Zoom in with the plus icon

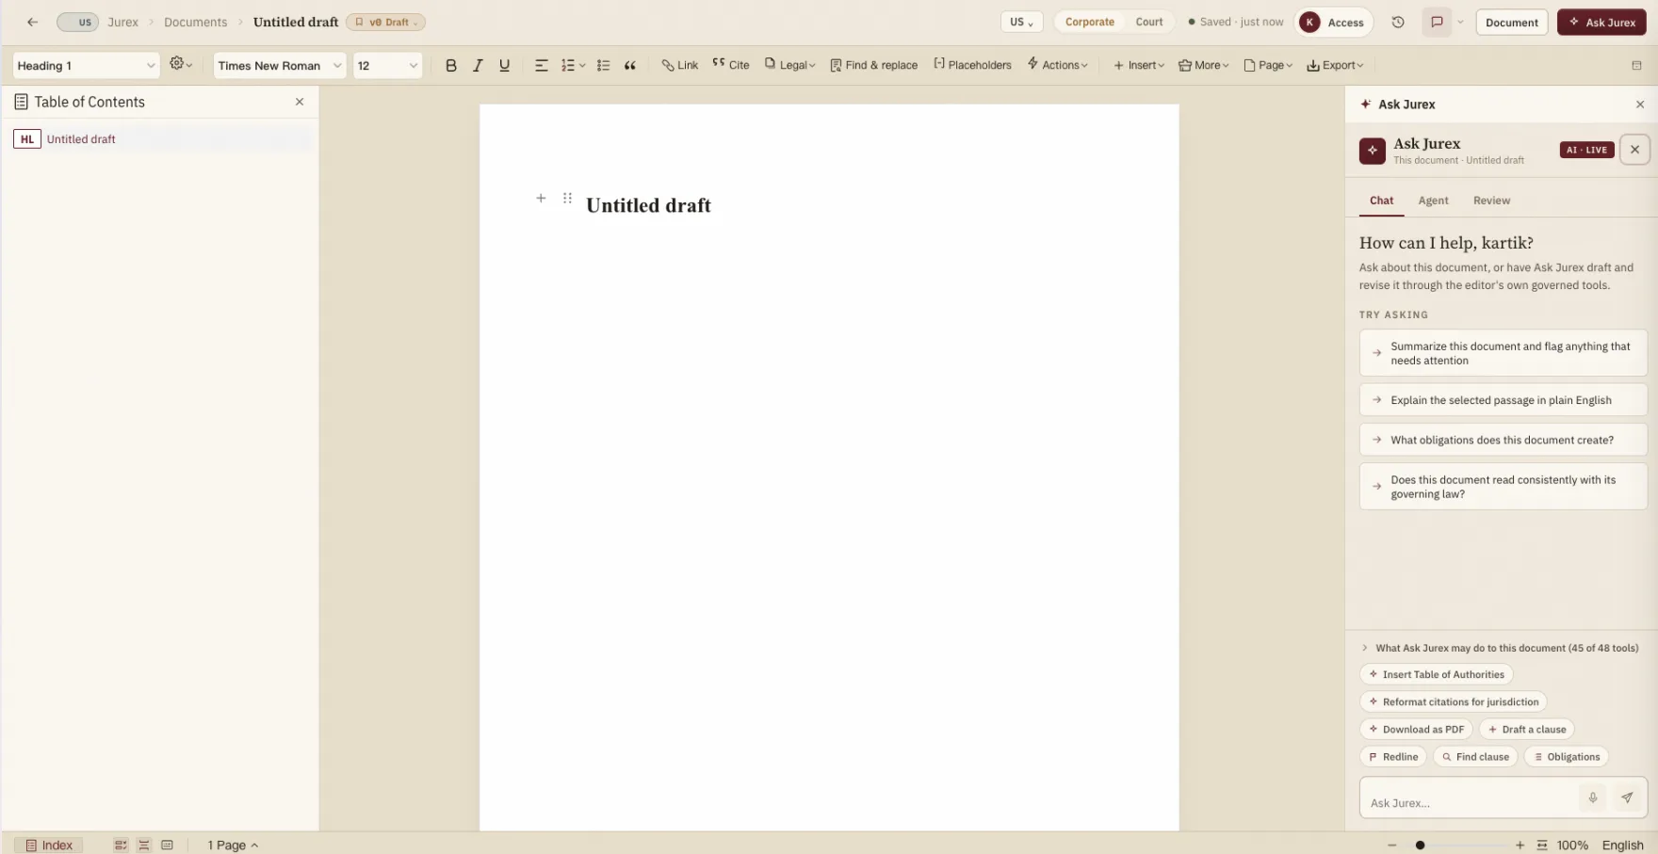tap(1520, 845)
